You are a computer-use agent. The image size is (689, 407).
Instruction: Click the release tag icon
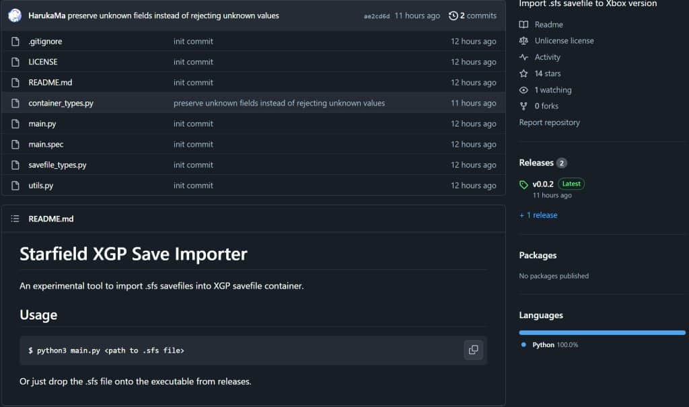pos(523,184)
